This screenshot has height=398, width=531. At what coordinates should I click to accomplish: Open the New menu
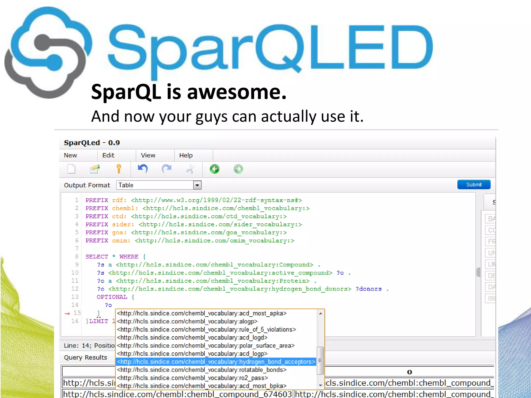tap(71, 155)
